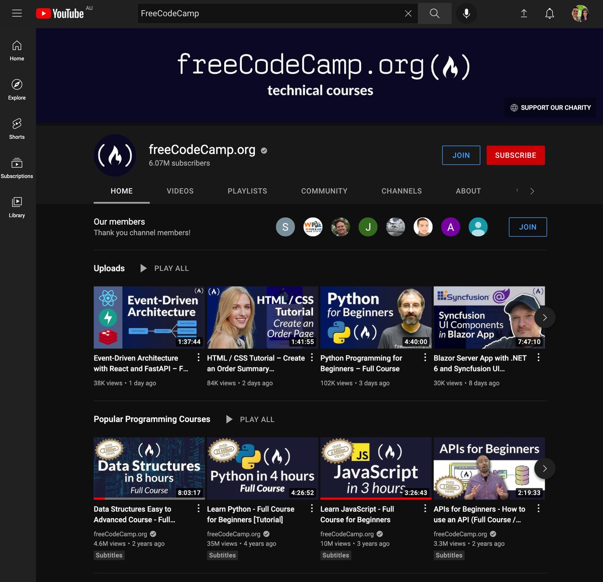This screenshot has height=582, width=603.
Task: Click SUPPORT OUR CHARITY
Action: pos(550,108)
